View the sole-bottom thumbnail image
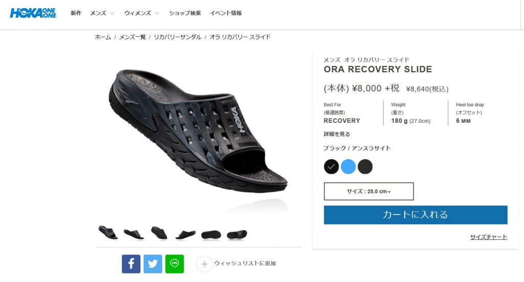 (211, 235)
